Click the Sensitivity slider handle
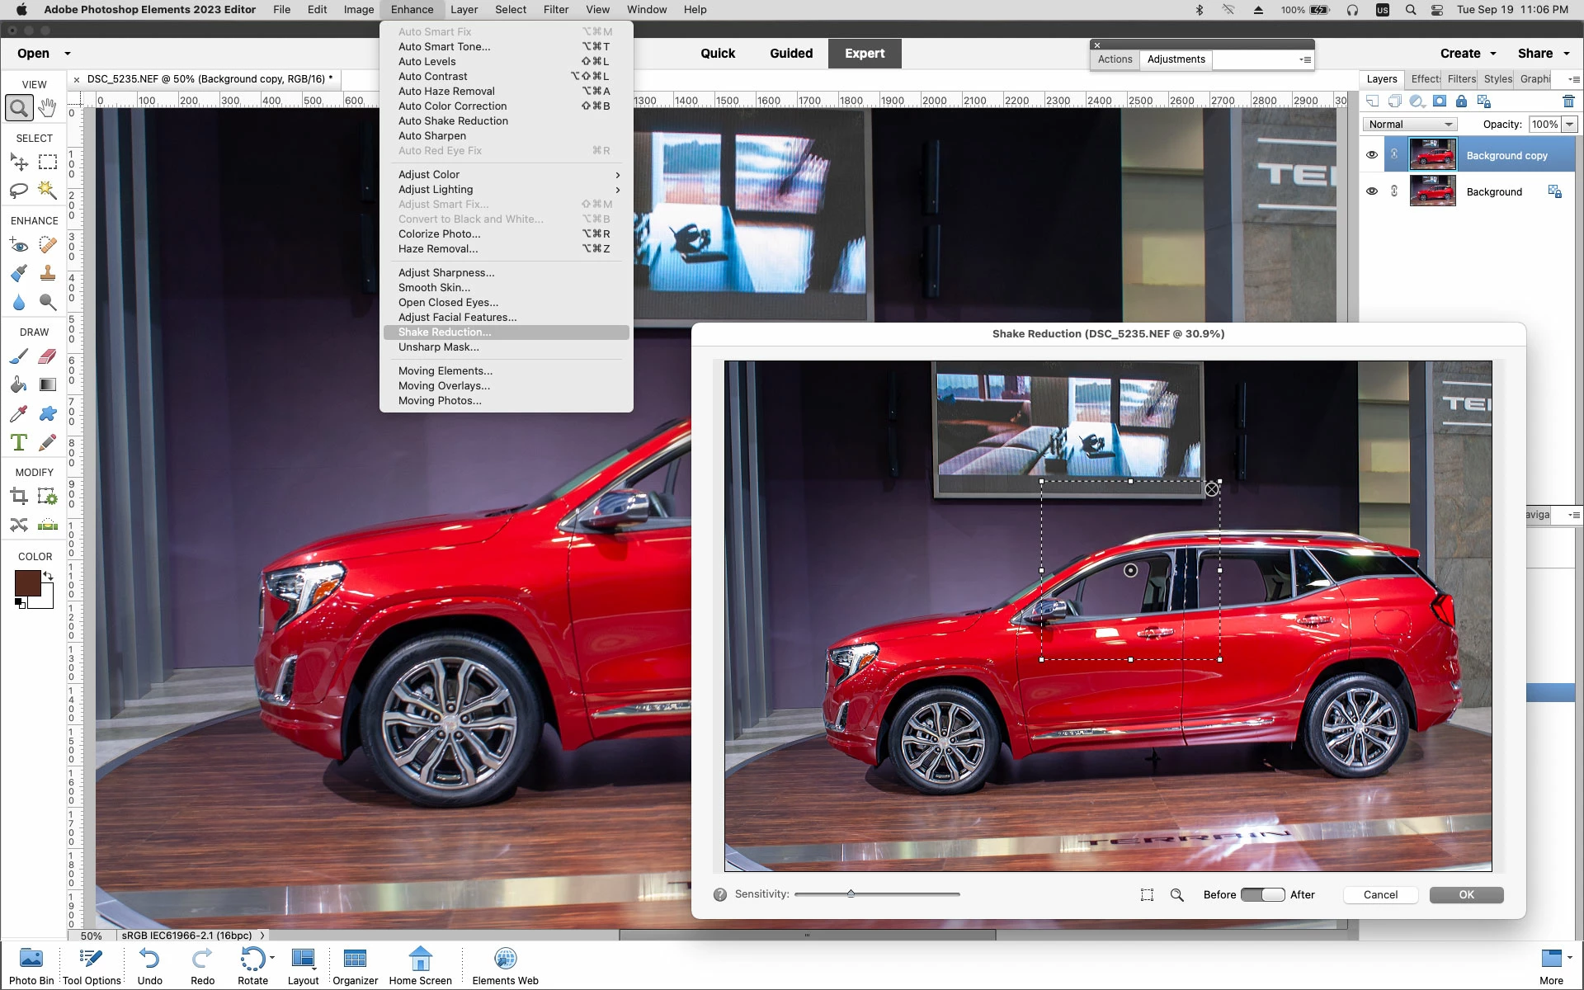 pyautogui.click(x=851, y=894)
